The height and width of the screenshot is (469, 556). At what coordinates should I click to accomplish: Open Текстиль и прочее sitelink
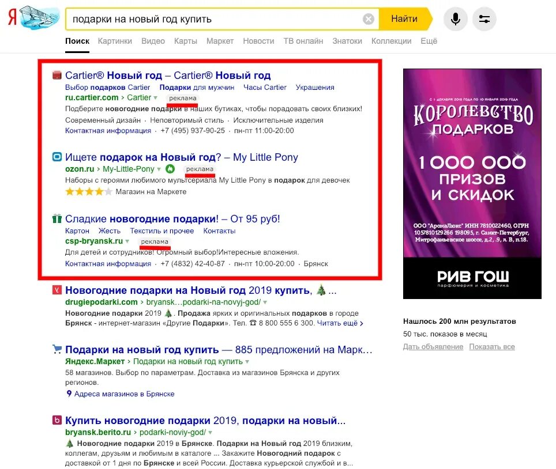[161, 230]
